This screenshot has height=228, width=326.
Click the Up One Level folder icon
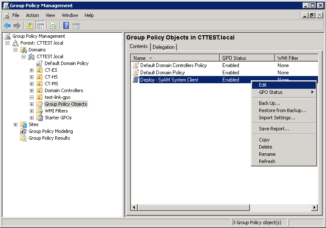tap(30, 25)
